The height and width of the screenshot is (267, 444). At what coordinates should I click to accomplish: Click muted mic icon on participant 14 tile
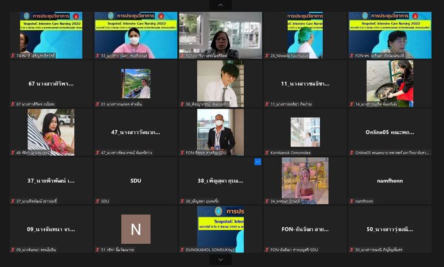(x=351, y=104)
